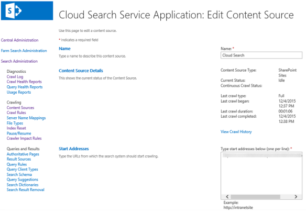Click the Diagnostics group label

[x=16, y=72]
